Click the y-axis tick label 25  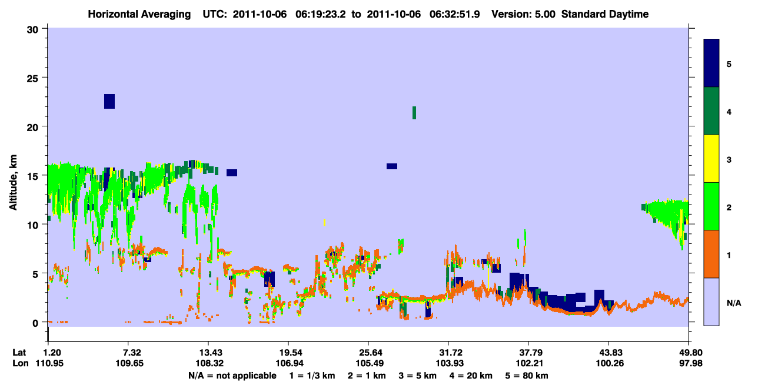[x=34, y=78]
